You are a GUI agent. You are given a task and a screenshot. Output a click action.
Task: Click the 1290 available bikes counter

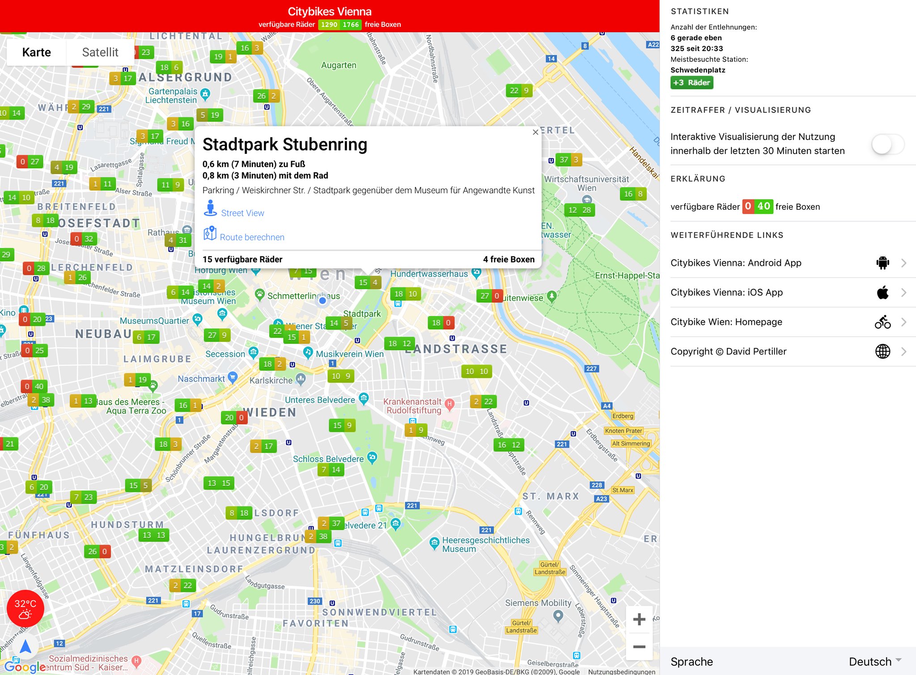[329, 25]
